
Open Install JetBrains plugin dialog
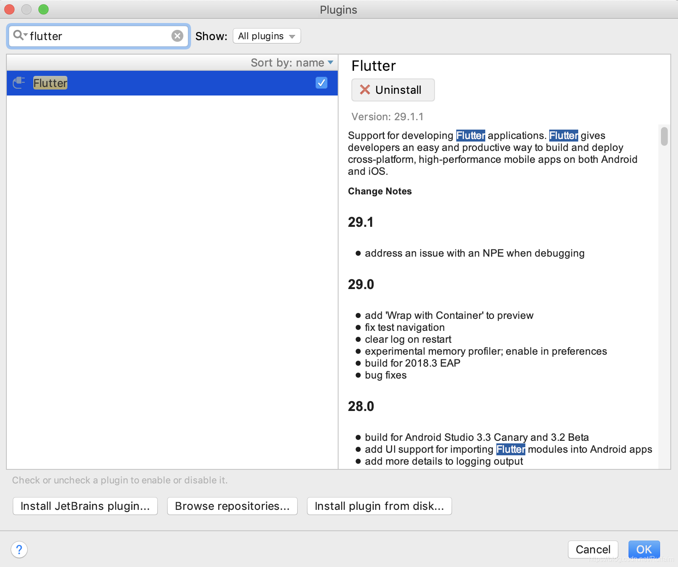click(85, 506)
